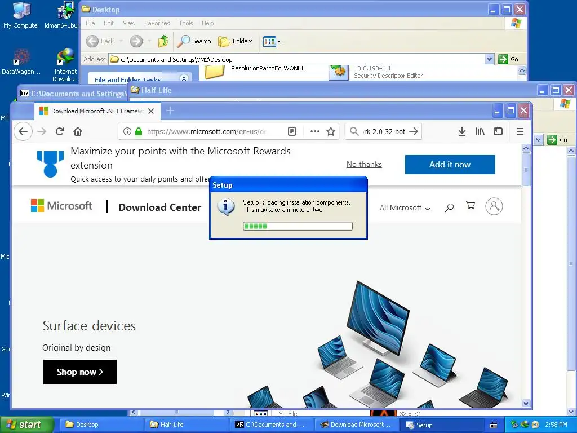Click the Firefox search box
This screenshot has width=577, height=433.
point(383,131)
